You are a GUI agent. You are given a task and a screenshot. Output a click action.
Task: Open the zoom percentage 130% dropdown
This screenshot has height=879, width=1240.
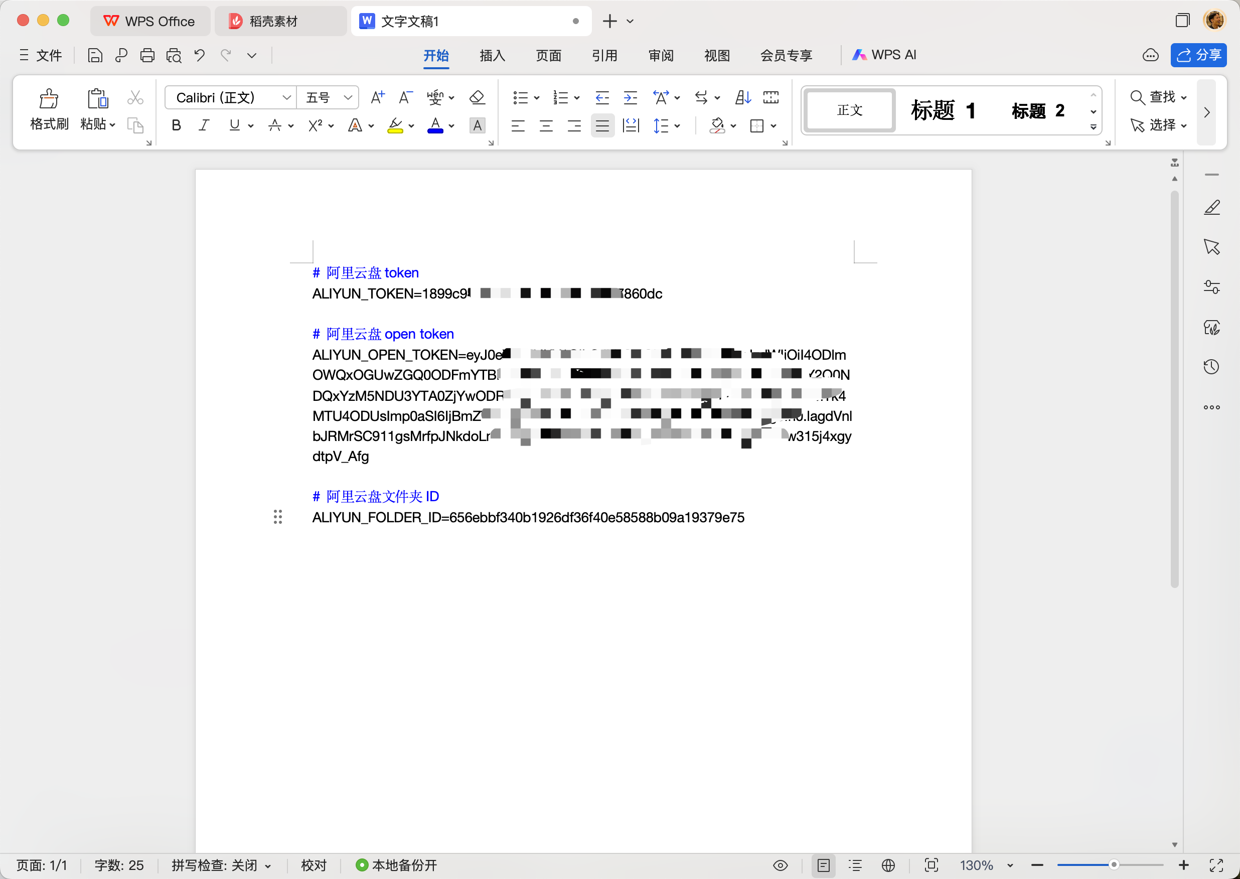[x=1010, y=865]
